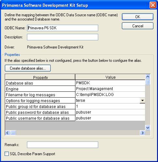Click the Description input field
Image resolution: width=158 pixels, height=162 pixels.
(62, 37)
